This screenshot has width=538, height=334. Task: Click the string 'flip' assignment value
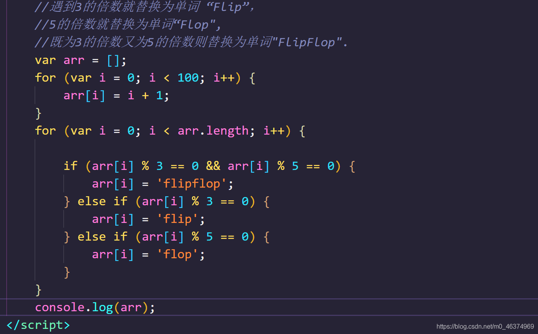(x=177, y=219)
